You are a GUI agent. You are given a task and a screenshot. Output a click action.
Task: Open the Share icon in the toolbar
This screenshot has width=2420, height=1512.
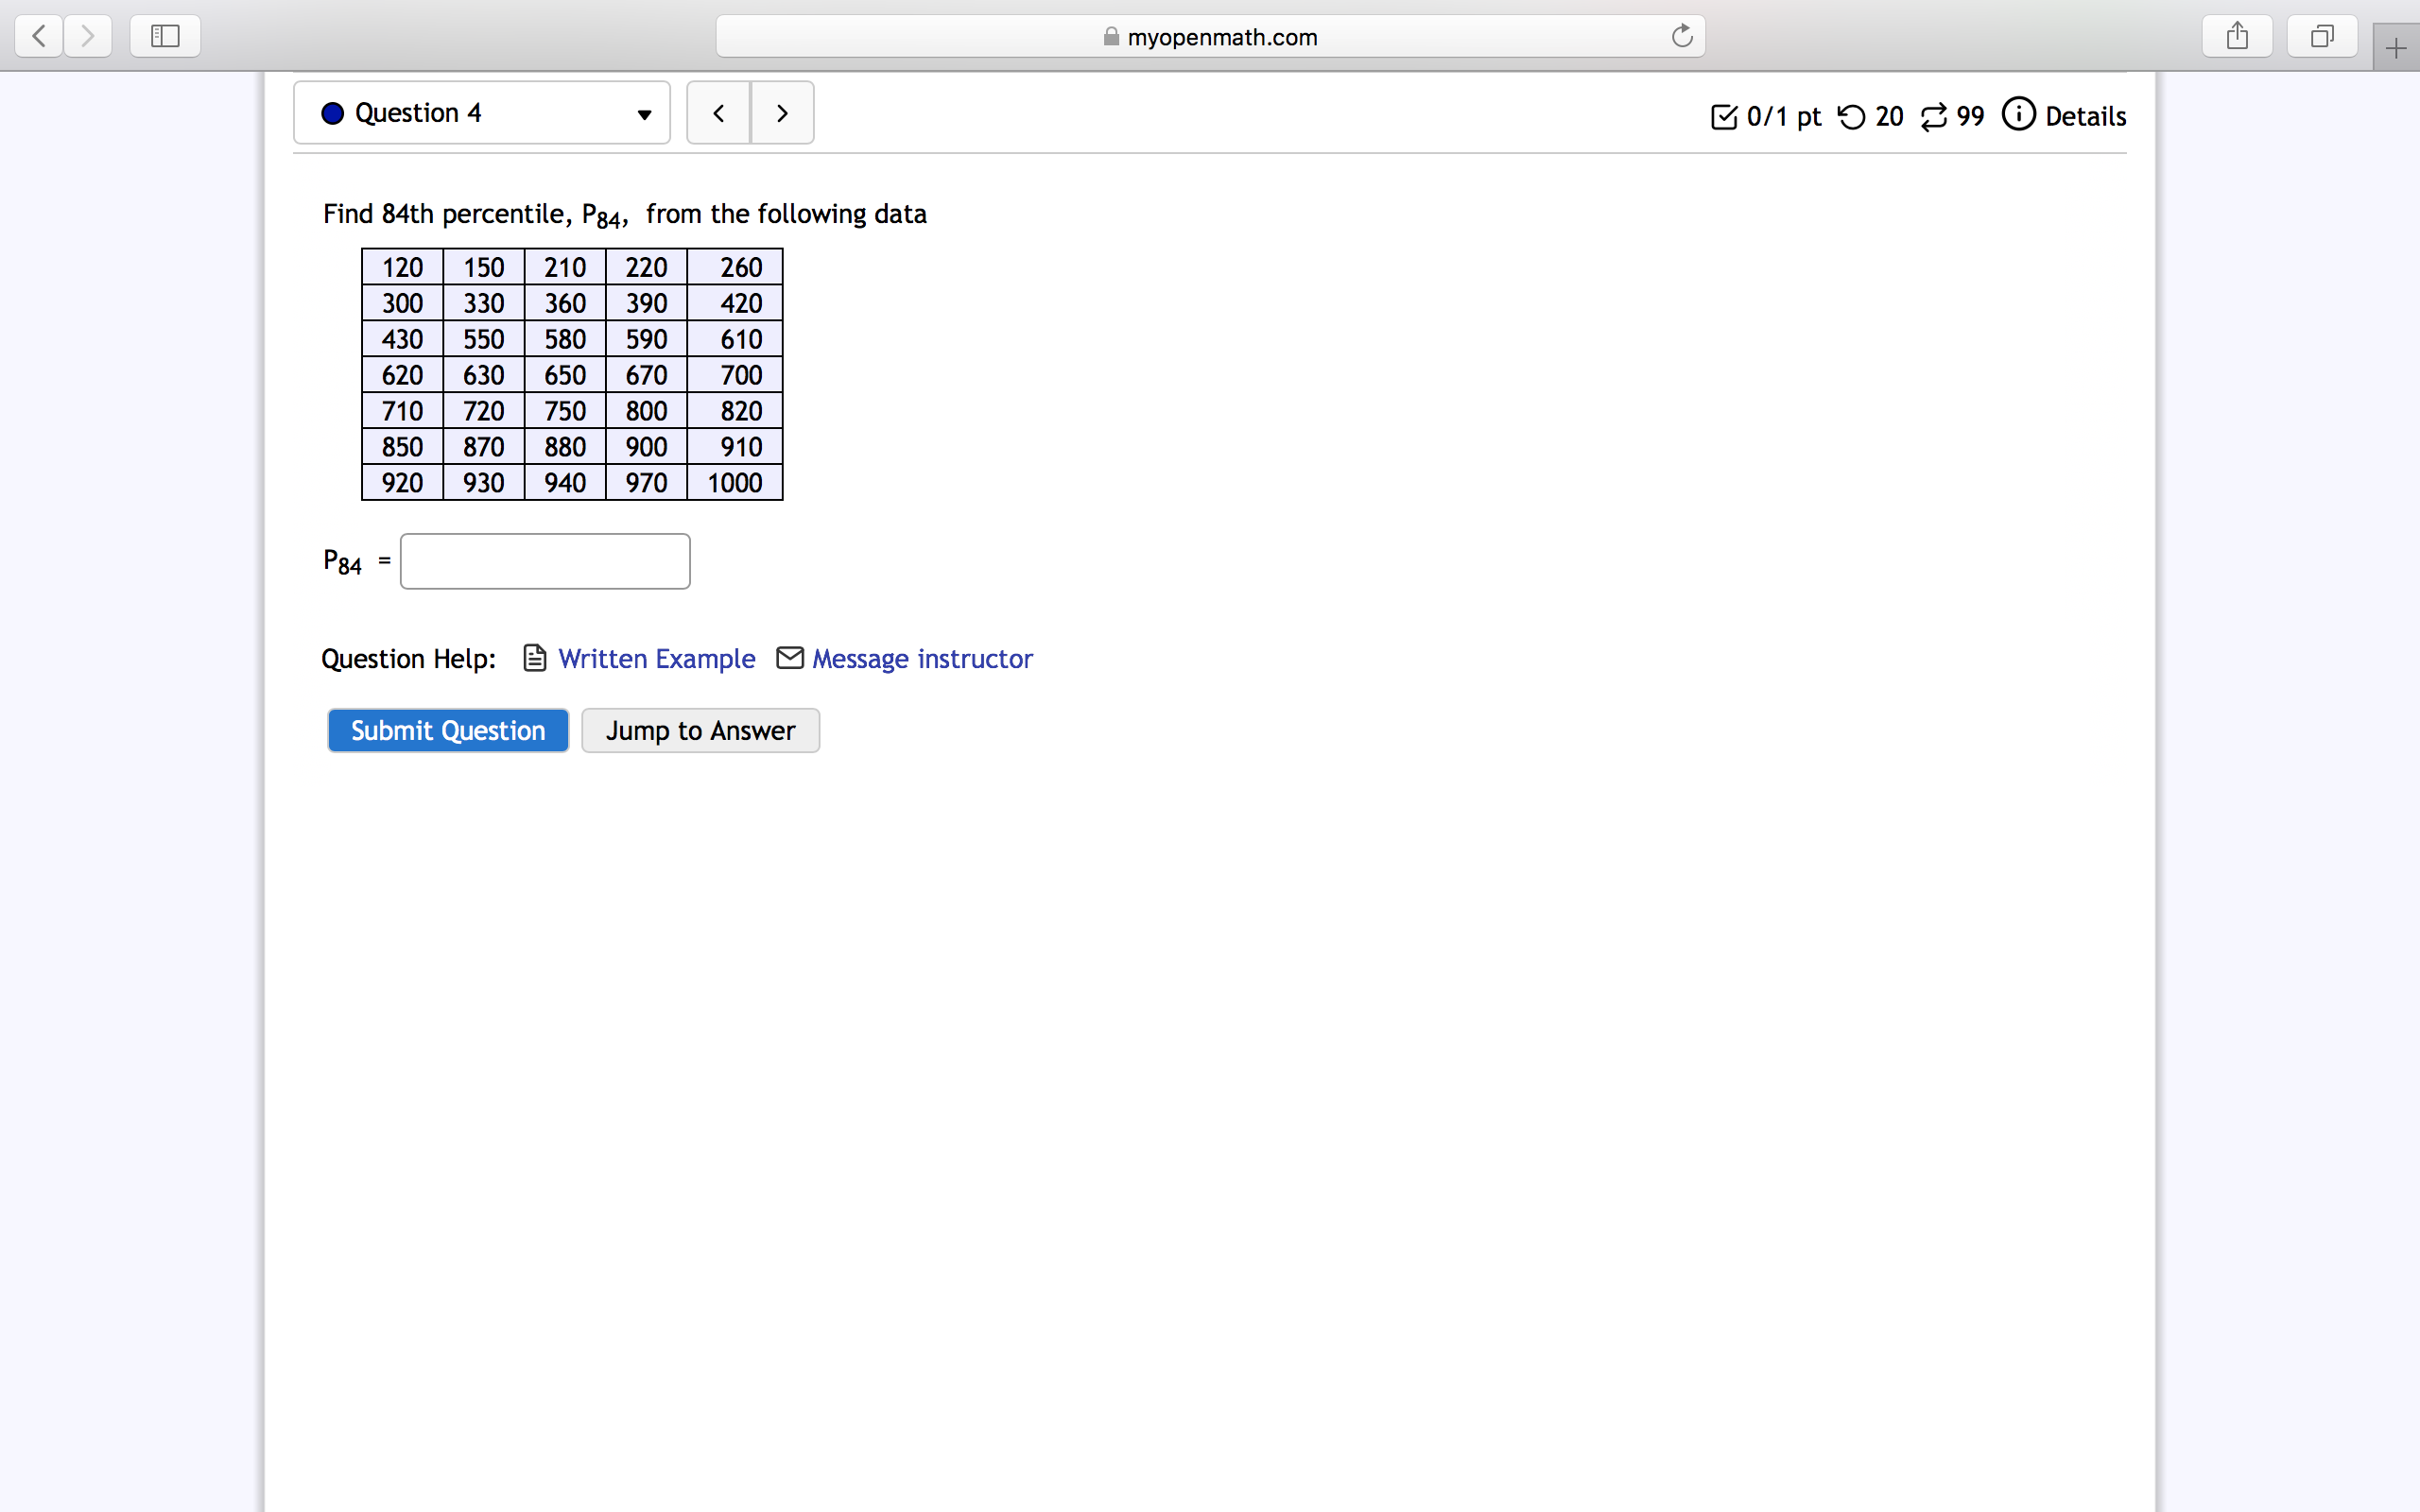click(2237, 36)
